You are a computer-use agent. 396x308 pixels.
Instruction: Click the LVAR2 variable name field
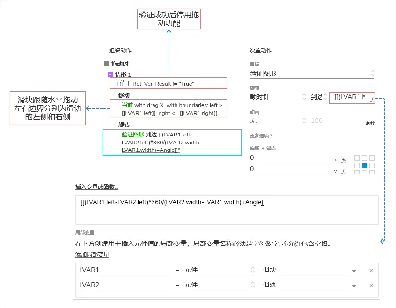point(124,285)
